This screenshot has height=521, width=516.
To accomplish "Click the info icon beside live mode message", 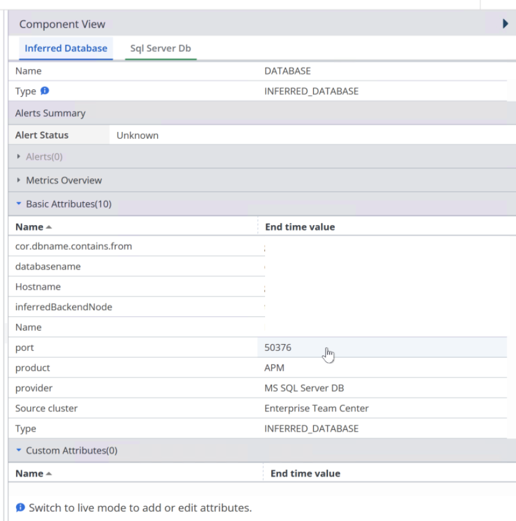I will point(20,508).
